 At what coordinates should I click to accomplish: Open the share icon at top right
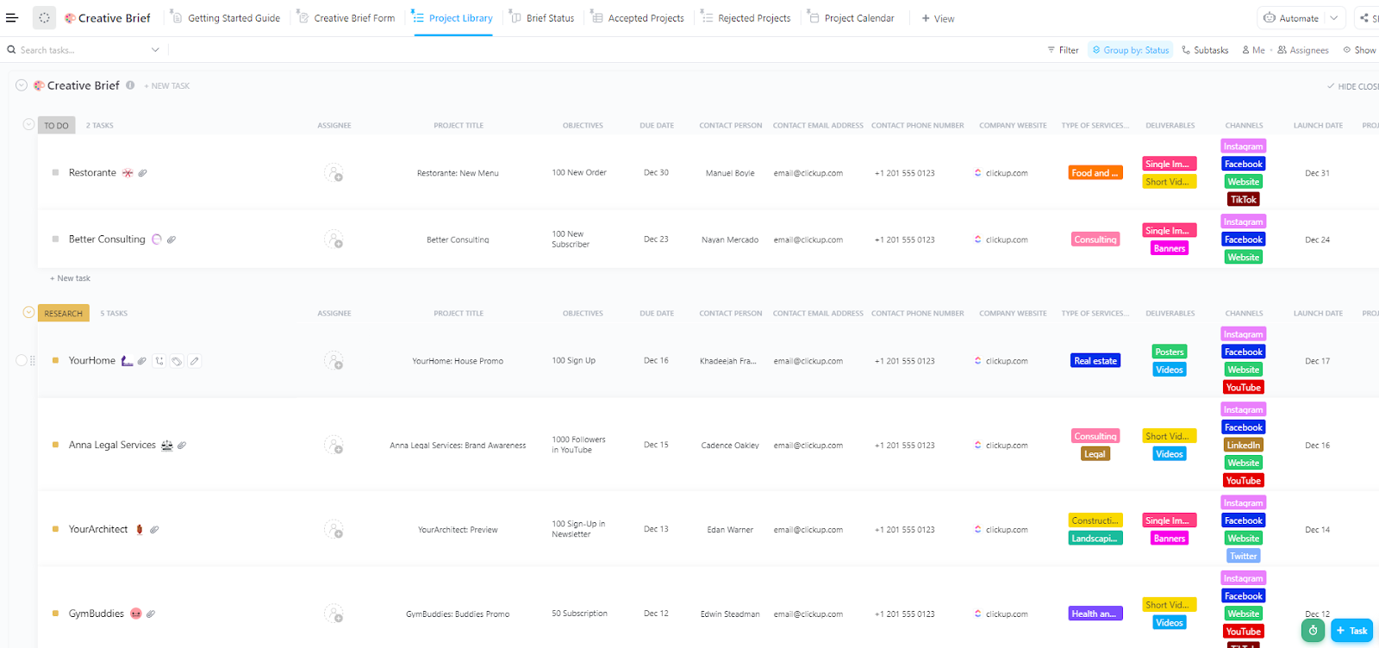click(x=1364, y=18)
